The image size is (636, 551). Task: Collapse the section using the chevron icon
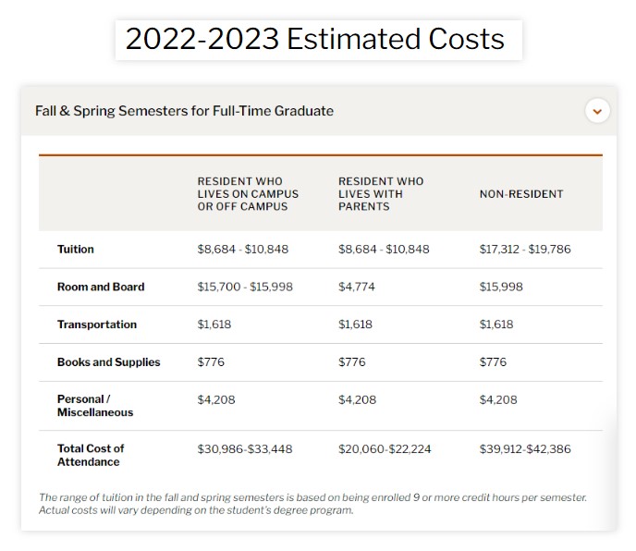(597, 111)
